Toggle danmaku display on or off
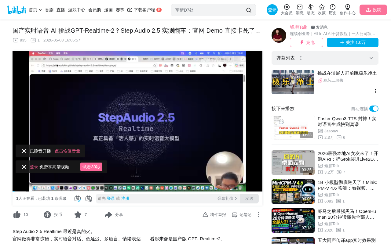The width and height of the screenshot is (391, 244). (x=78, y=199)
